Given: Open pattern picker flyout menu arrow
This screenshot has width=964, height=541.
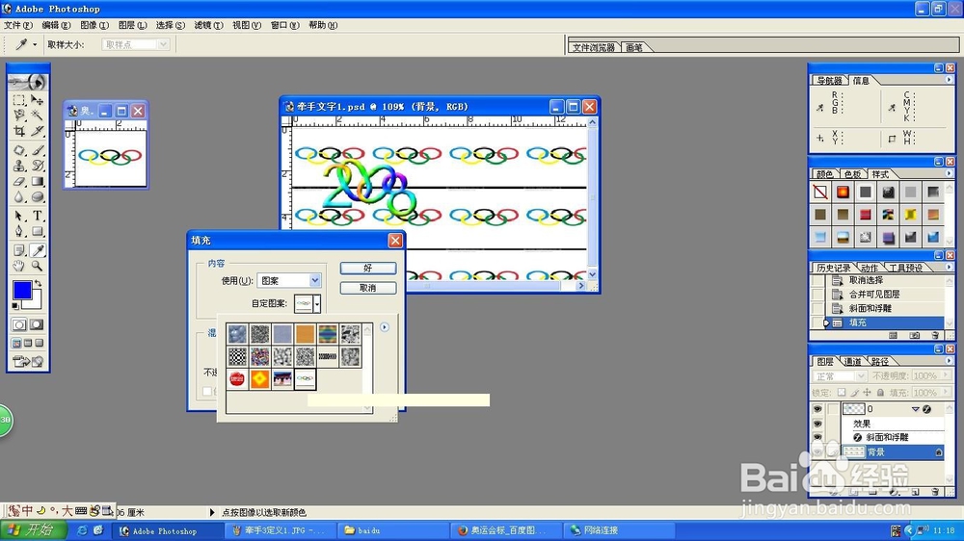Looking at the screenshot, I should click(385, 327).
